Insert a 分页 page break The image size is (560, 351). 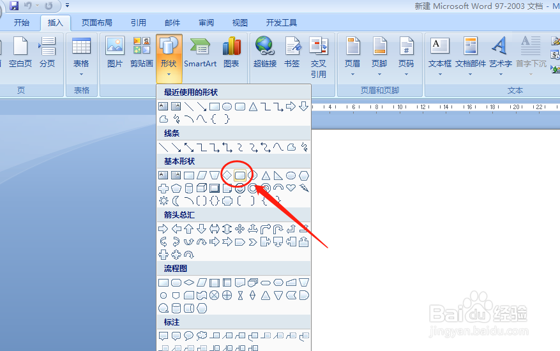point(47,52)
